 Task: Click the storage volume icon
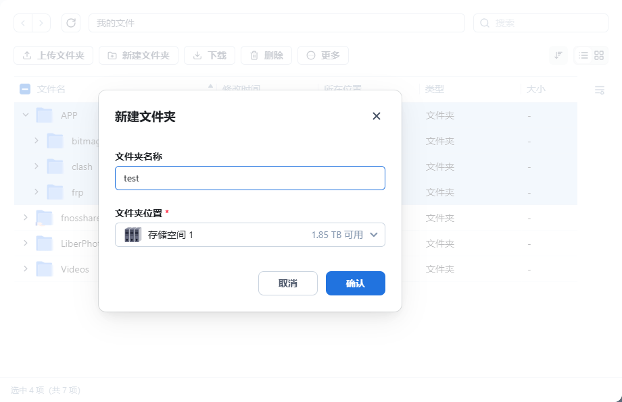pos(133,235)
